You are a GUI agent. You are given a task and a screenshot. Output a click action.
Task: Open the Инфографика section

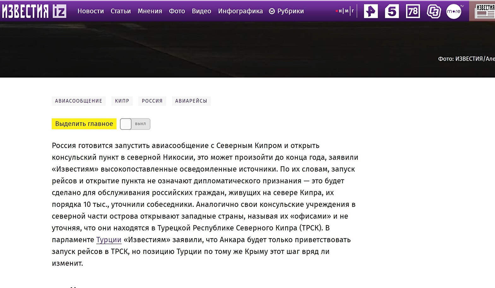240,11
